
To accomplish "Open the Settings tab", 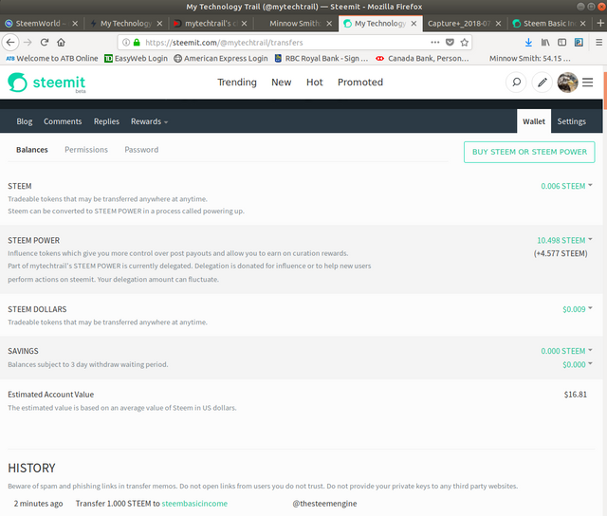I will (x=571, y=121).
